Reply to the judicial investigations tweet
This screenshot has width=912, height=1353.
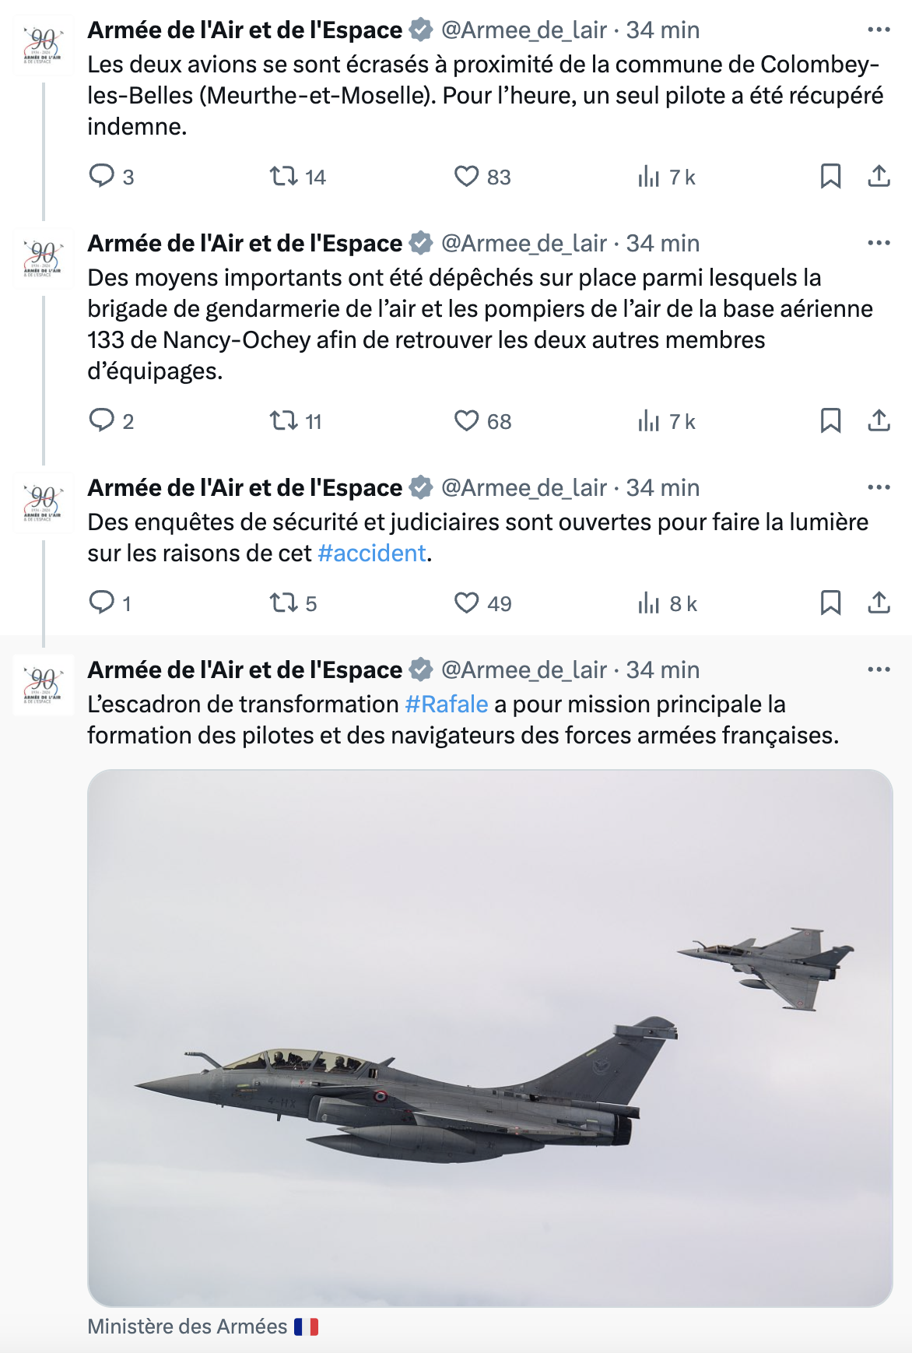click(102, 603)
